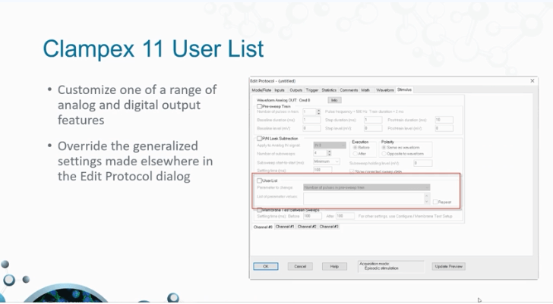Select the Channel #1 tab
Screen dimensions: 553x304
point(285,227)
